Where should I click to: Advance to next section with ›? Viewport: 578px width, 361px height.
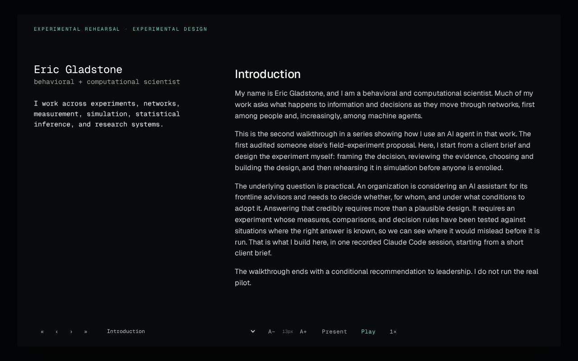(x=71, y=332)
